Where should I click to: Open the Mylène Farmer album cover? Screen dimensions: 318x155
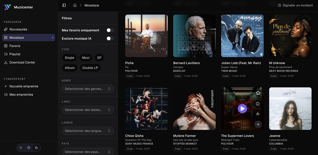pyautogui.click(x=194, y=109)
